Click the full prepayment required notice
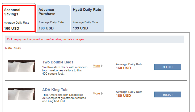 pyautogui.click(x=46, y=39)
